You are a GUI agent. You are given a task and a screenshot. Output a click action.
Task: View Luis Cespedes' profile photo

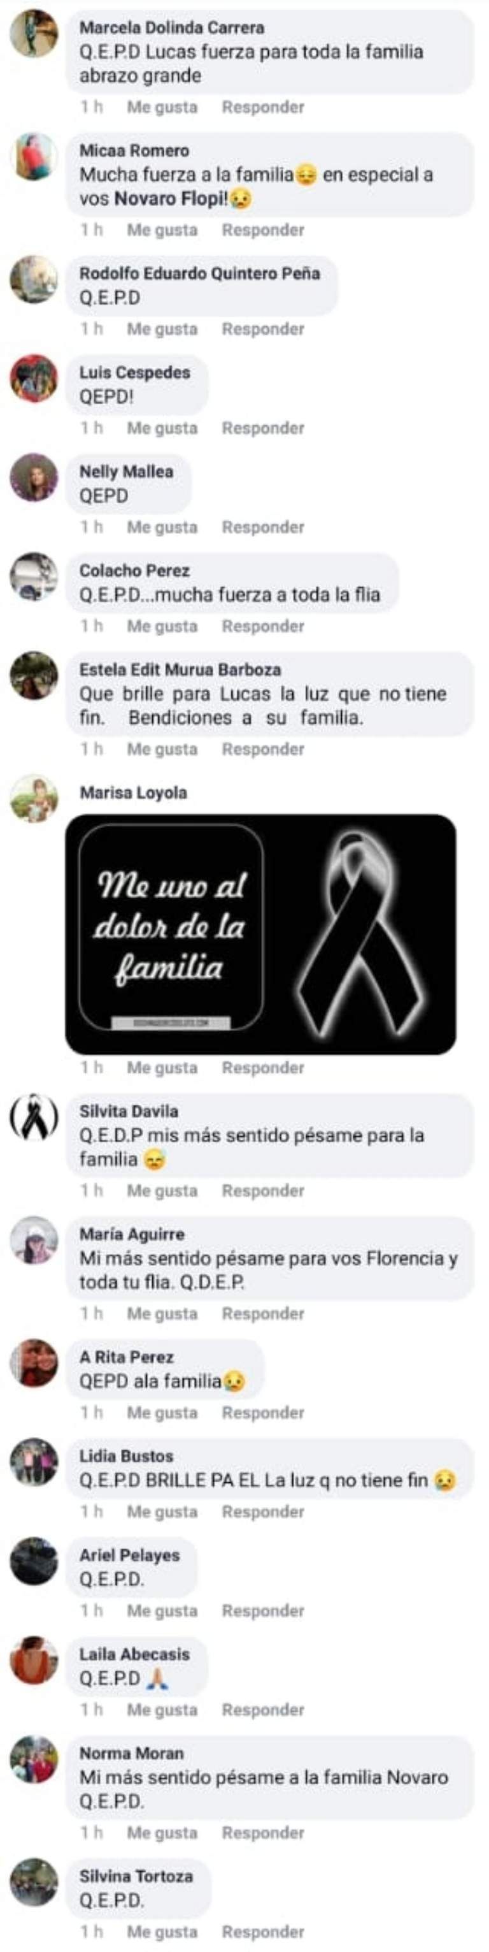[33, 379]
